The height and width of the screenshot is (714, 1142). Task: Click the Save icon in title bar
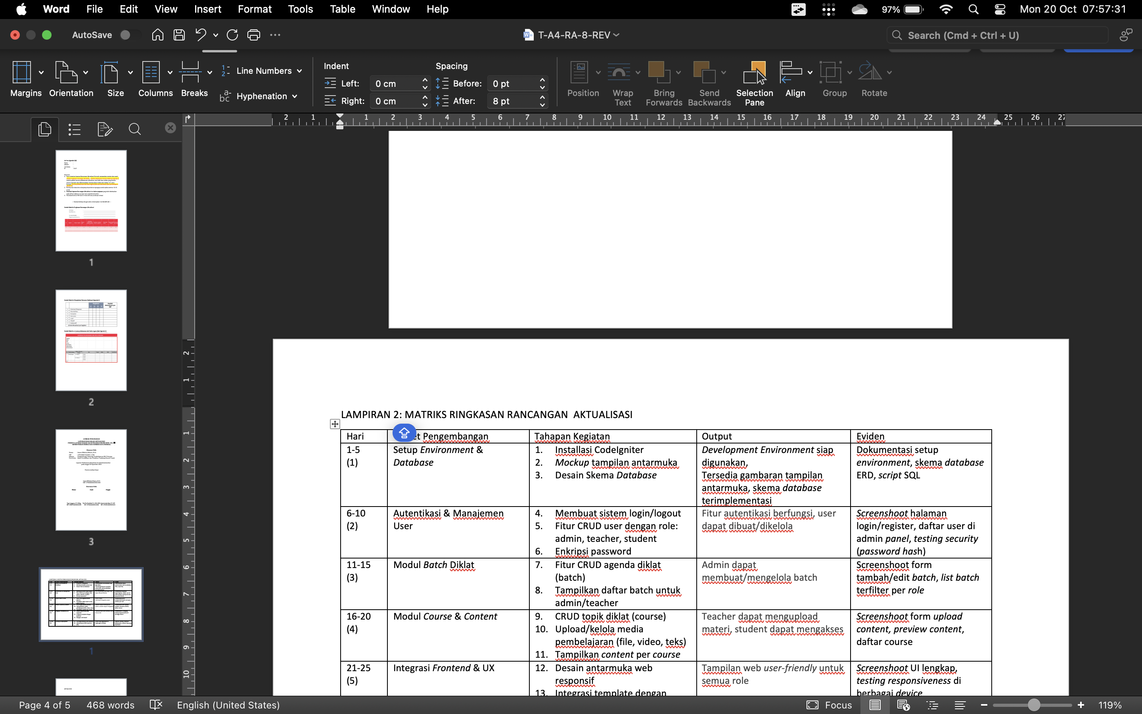(x=179, y=35)
